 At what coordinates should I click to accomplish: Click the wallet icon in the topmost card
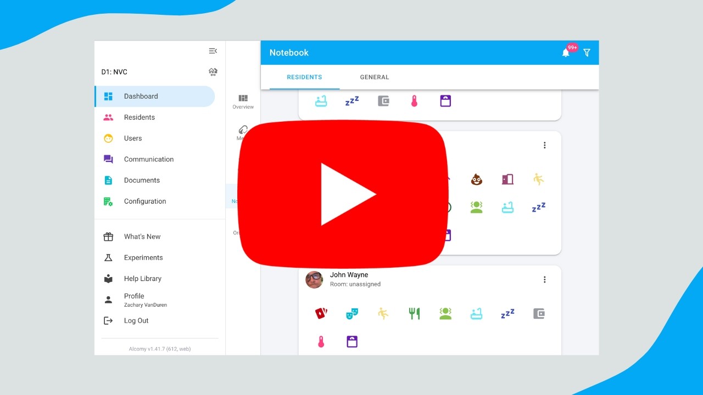[383, 101]
